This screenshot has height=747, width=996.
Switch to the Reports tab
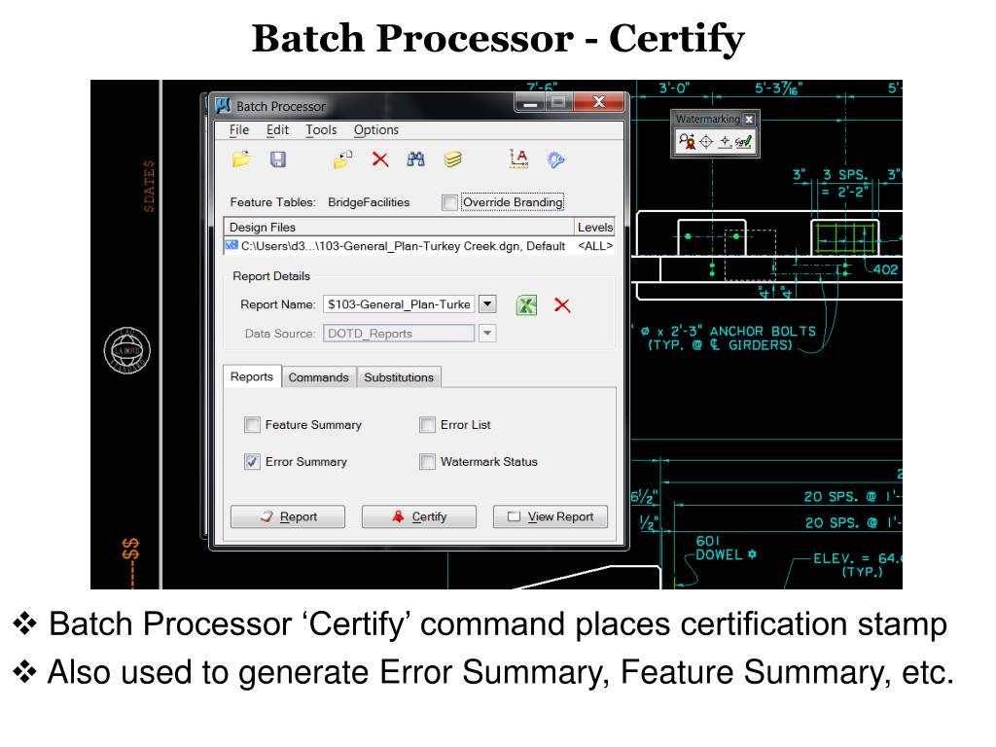click(x=252, y=376)
